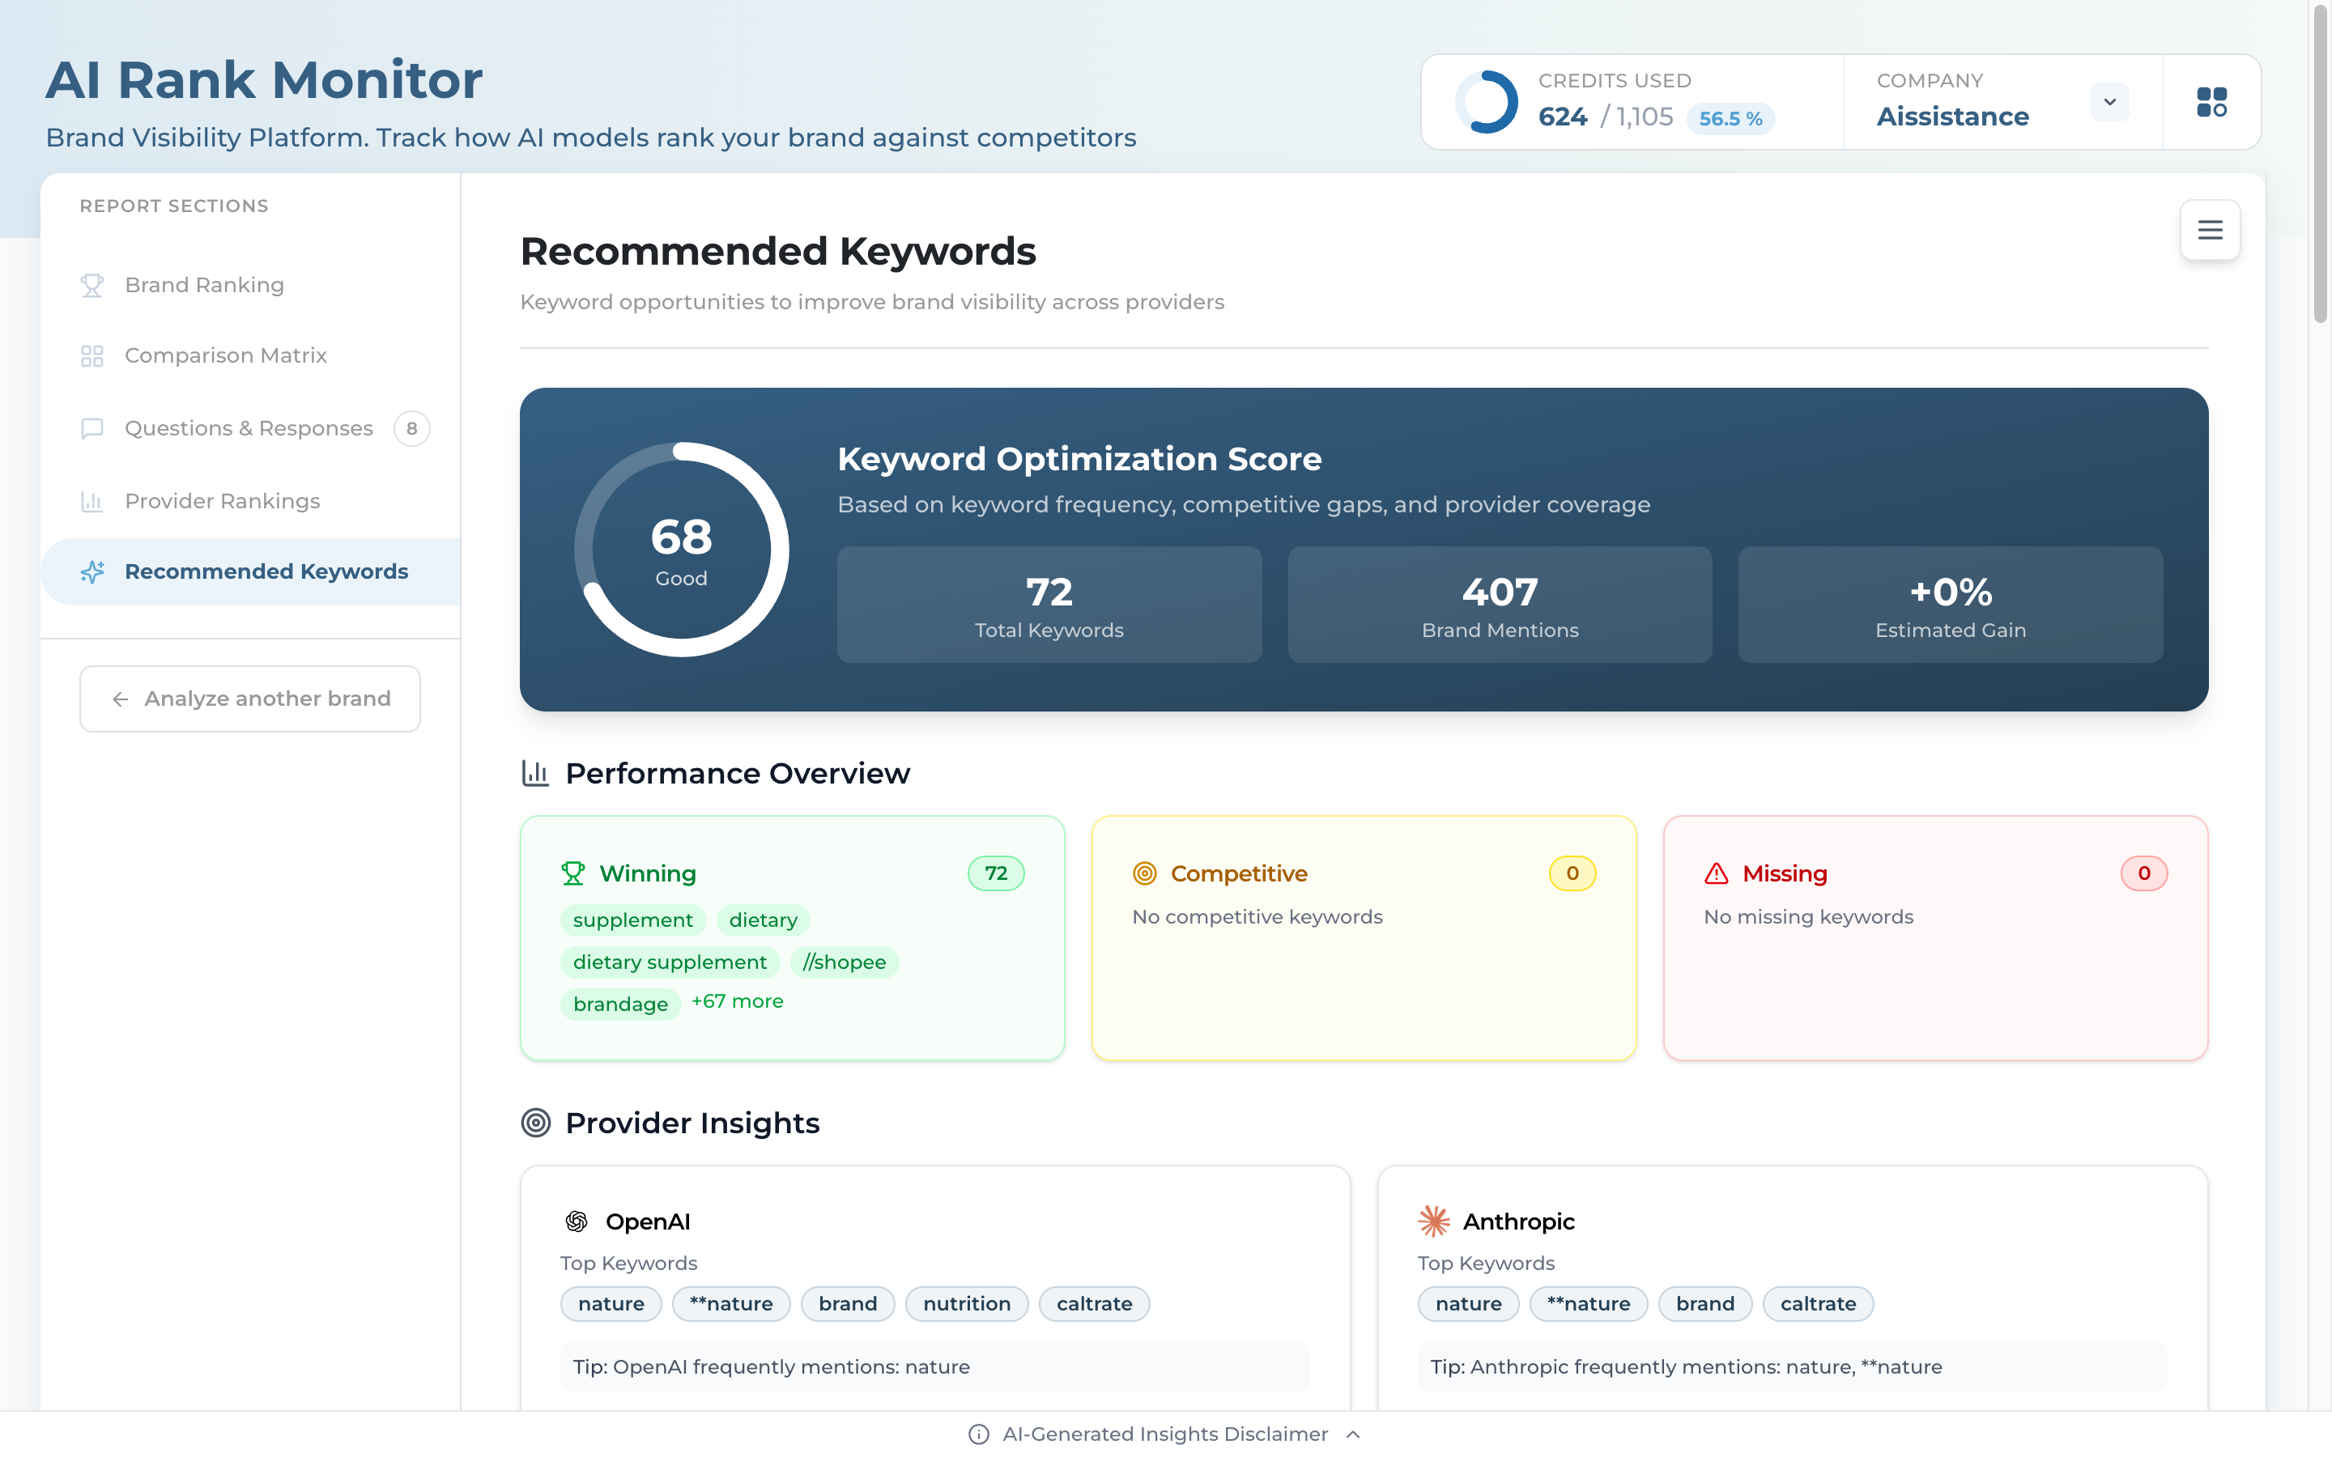Image resolution: width=2332 pixels, height=1457 pixels.
Task: Click the keyword score 68 gauge
Action: pyautogui.click(x=681, y=550)
